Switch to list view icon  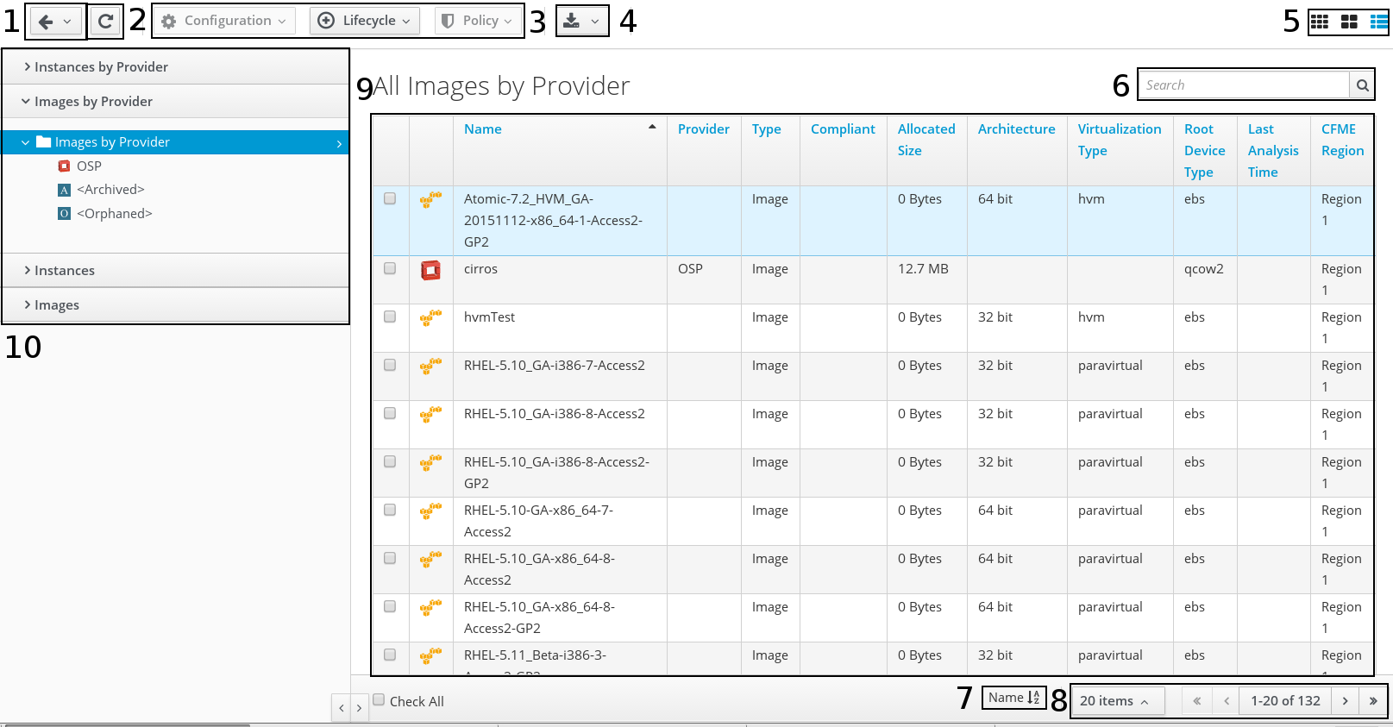pyautogui.click(x=1378, y=22)
